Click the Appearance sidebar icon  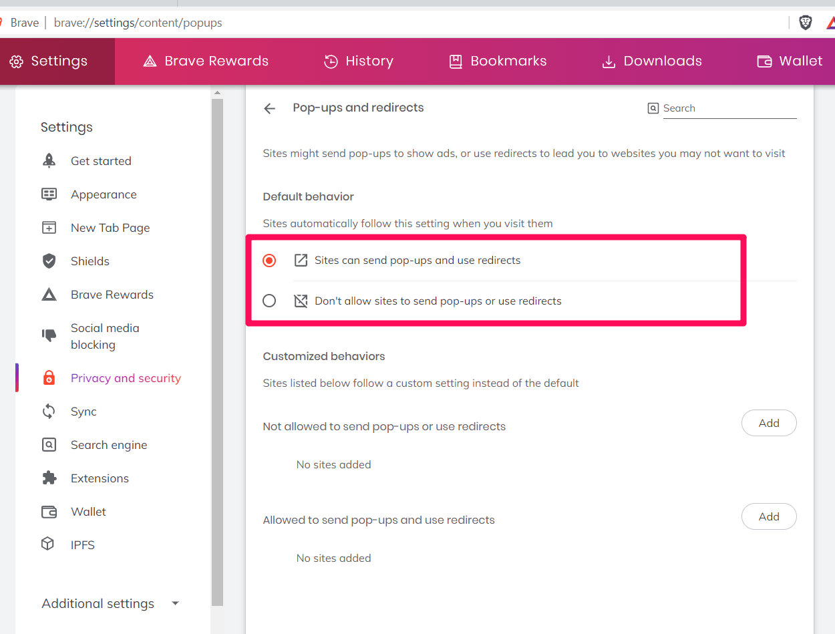tap(49, 194)
